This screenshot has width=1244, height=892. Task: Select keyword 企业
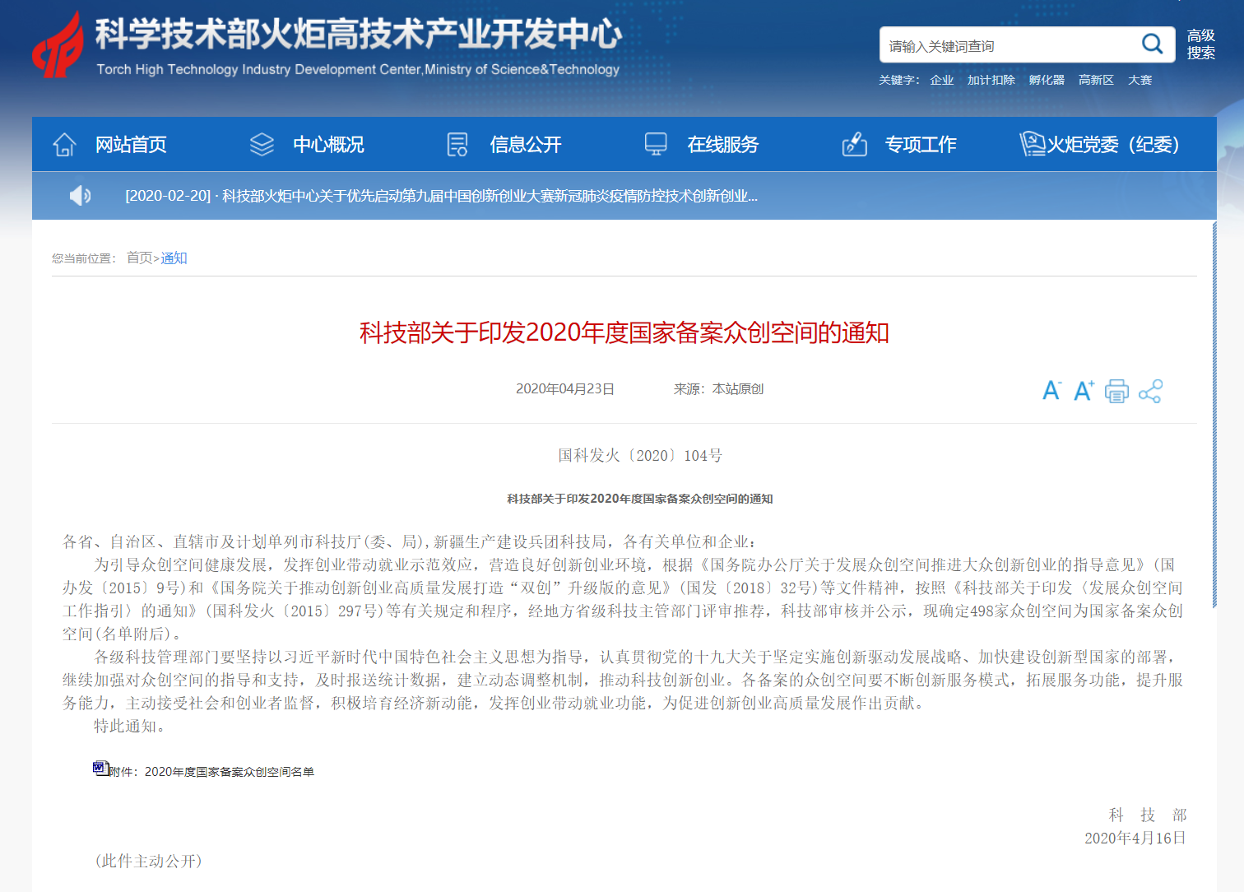[942, 80]
